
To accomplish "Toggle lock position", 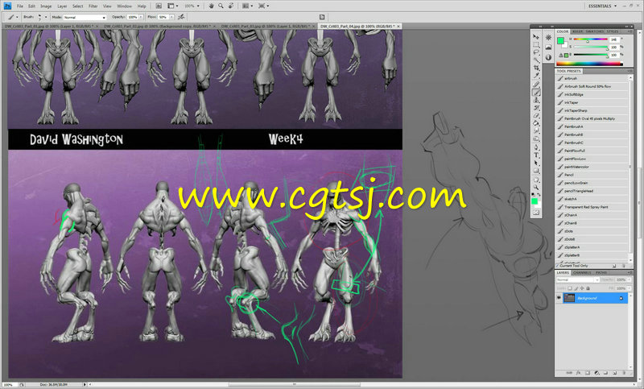I will tap(582, 288).
